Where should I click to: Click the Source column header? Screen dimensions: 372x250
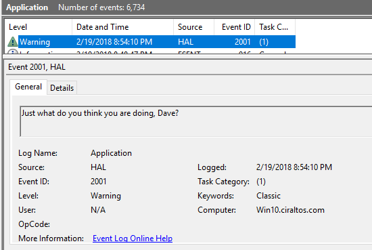tap(194, 27)
